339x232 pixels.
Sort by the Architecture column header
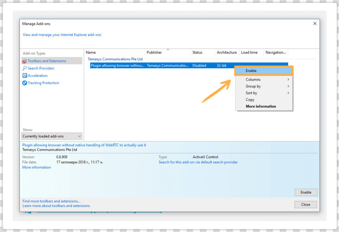[x=227, y=53]
